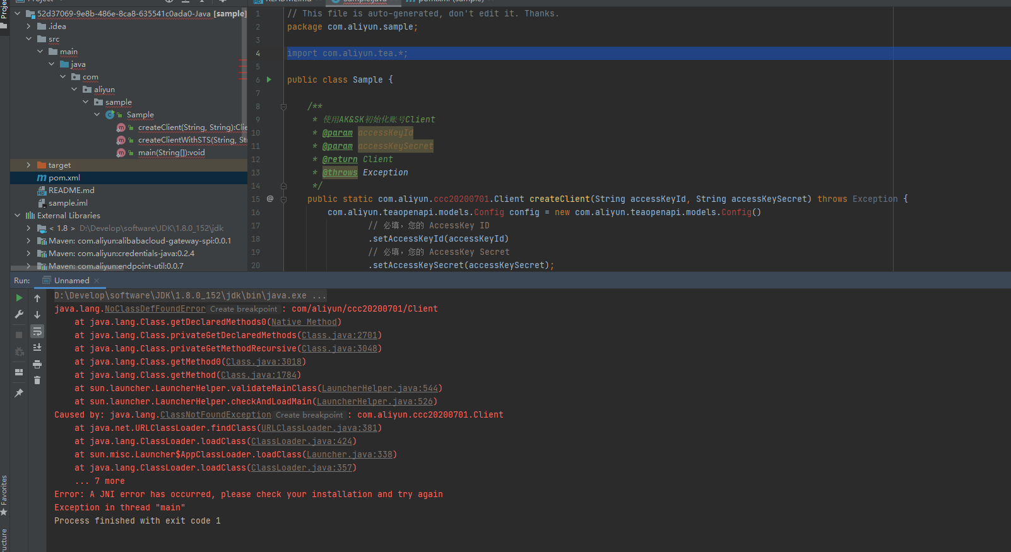Open Class.java:2701 stack trace link
The image size is (1011, 552).
[340, 336]
